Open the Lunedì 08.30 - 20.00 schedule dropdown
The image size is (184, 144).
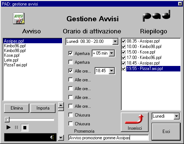tap(115, 41)
